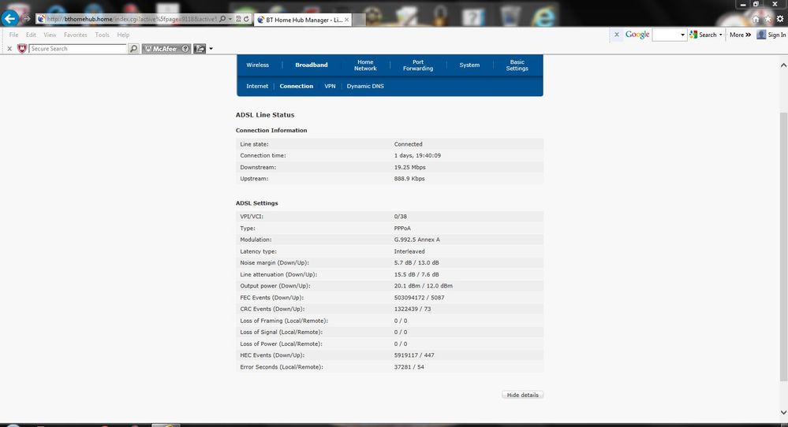The image size is (788, 427).
Task: Click the vertical scrollbar thumb
Action: [783, 246]
